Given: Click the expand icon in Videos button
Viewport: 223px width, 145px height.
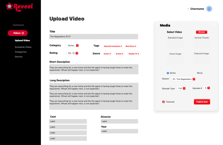Looking at the screenshot, I should point(23,33).
